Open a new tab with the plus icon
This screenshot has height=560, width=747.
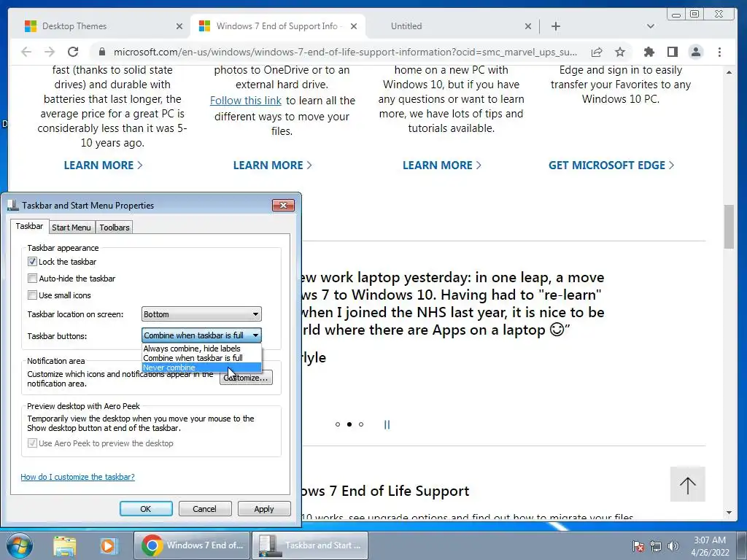pyautogui.click(x=555, y=26)
